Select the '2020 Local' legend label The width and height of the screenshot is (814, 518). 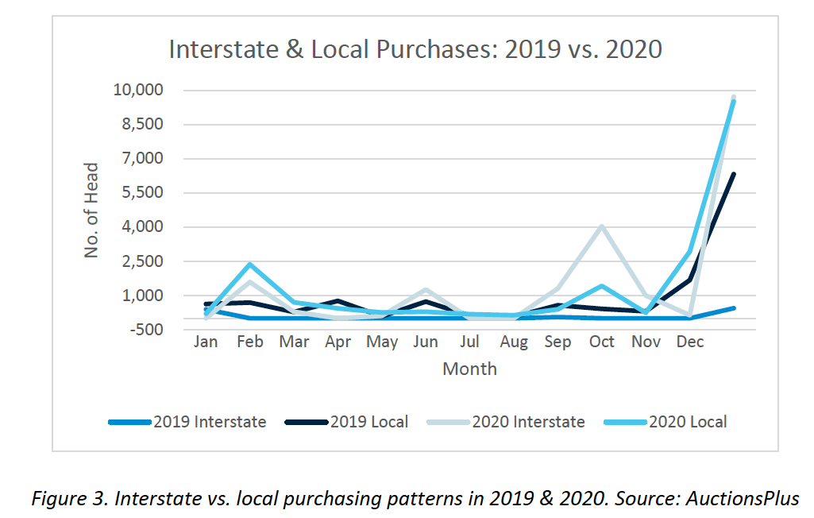click(688, 421)
